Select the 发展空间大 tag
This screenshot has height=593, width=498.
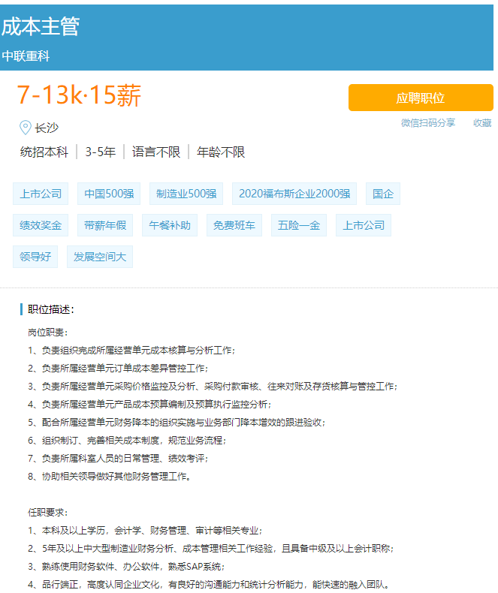[x=100, y=257]
